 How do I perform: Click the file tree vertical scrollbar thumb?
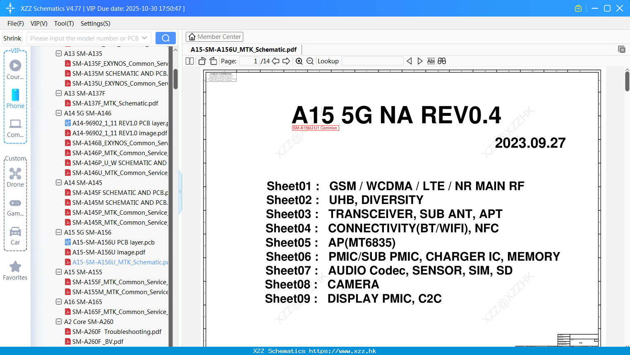[x=175, y=79]
